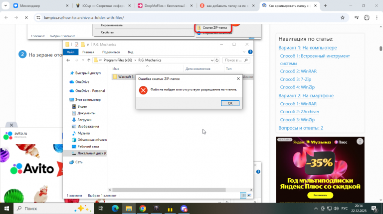Image resolution: width=383 pixels, height=214 pixels.
Task: Open link Способ 2: WinRAR under Вариант 1
Action: pos(298,71)
